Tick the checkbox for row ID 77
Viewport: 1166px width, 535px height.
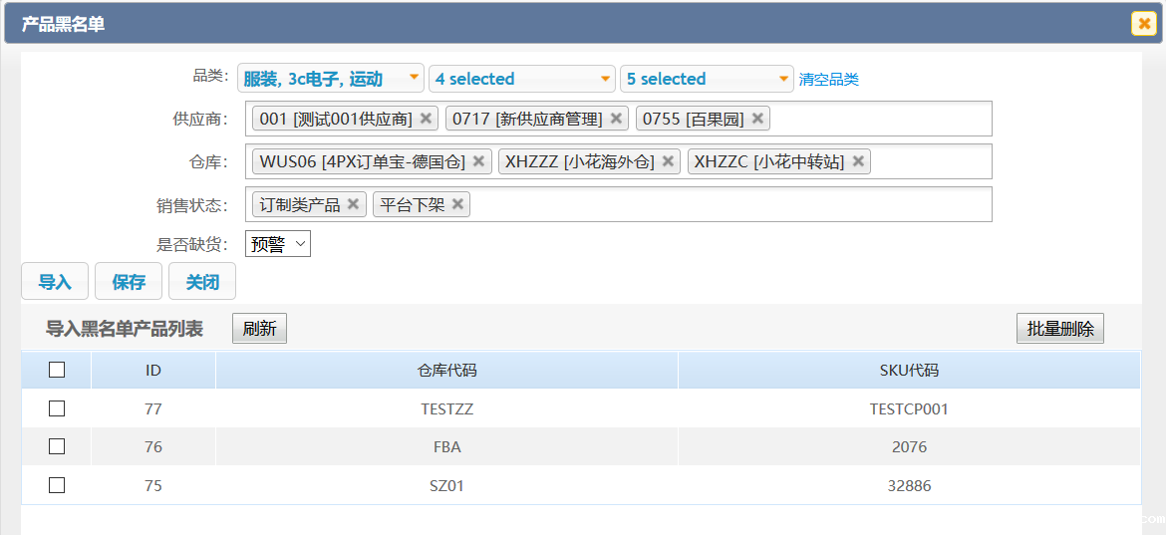point(57,408)
